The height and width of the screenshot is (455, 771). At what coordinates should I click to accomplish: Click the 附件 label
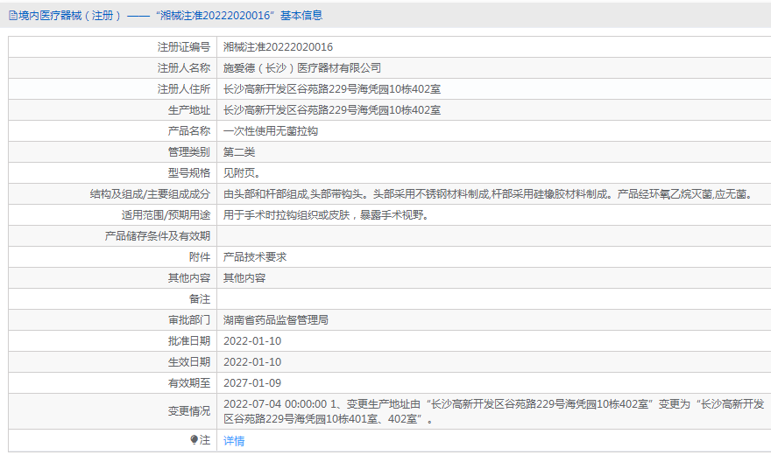[x=200, y=257]
